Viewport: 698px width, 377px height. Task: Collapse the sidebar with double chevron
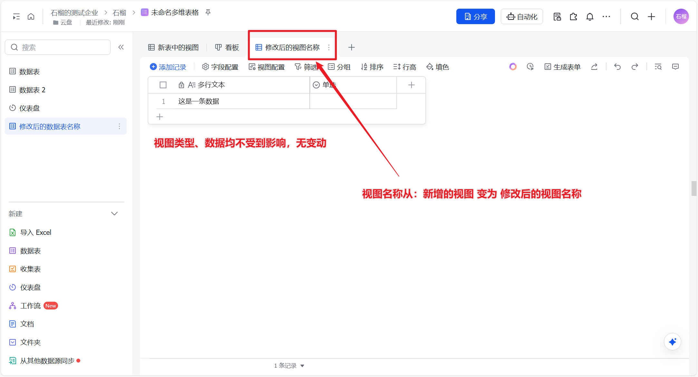[121, 47]
